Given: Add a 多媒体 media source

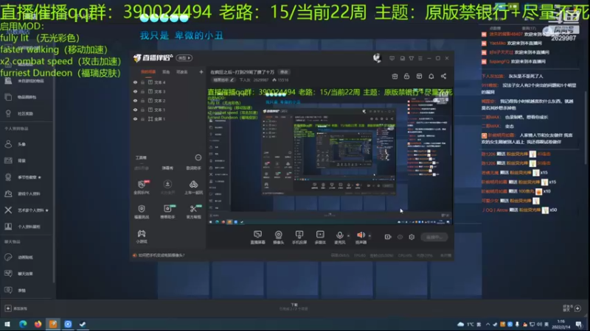Looking at the screenshot, I should click(320, 237).
